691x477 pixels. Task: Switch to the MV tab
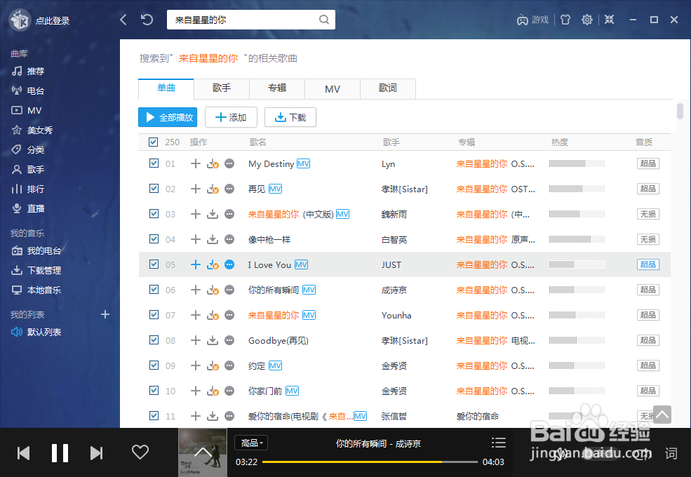333,88
